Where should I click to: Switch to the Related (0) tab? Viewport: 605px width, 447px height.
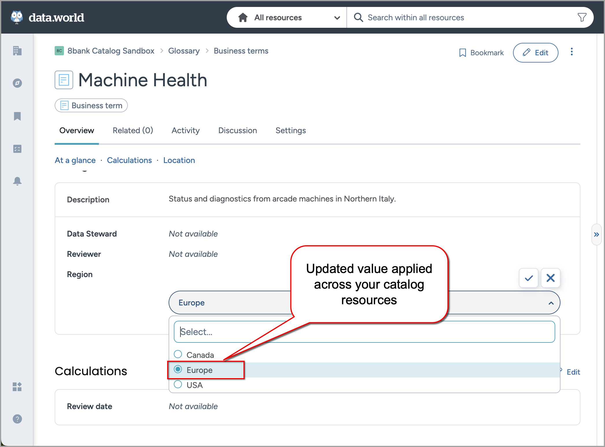tap(133, 131)
